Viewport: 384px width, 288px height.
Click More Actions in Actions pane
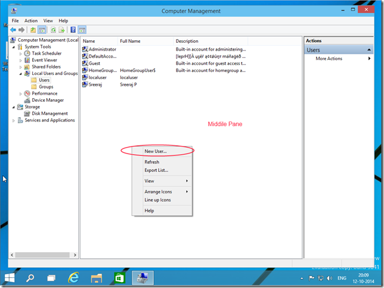tap(339, 58)
